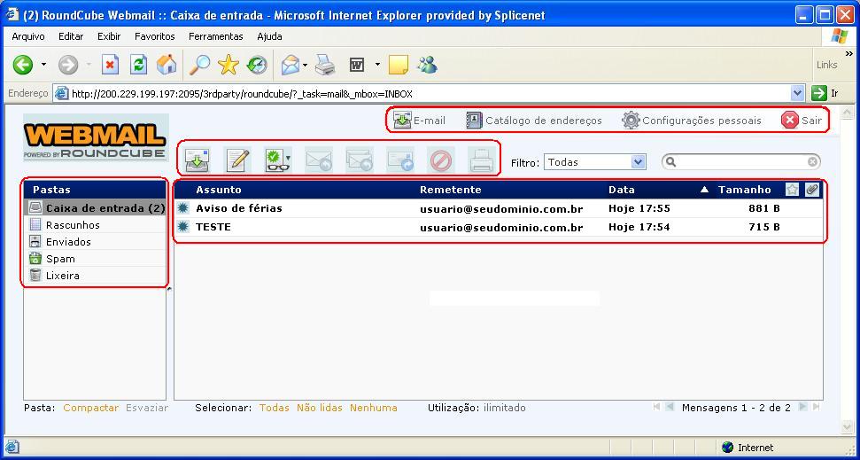Check for new messages icon in mail toolbar
The image size is (860, 460).
point(197,160)
